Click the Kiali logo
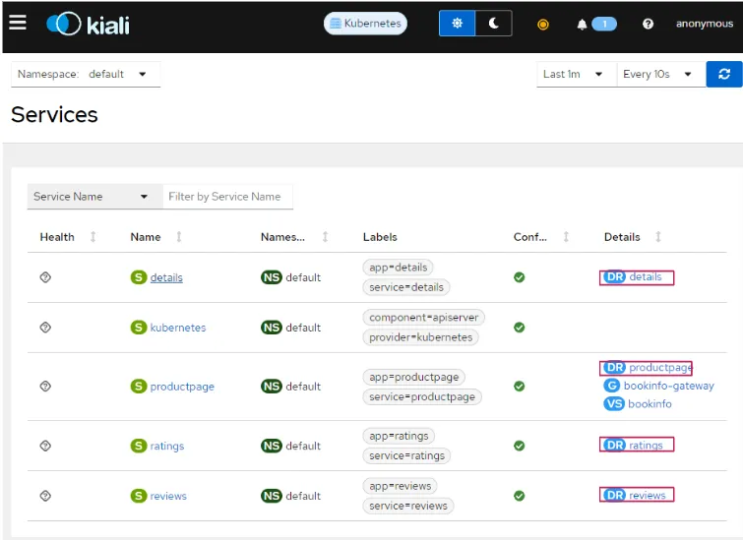The width and height of the screenshot is (743, 540). 88,24
